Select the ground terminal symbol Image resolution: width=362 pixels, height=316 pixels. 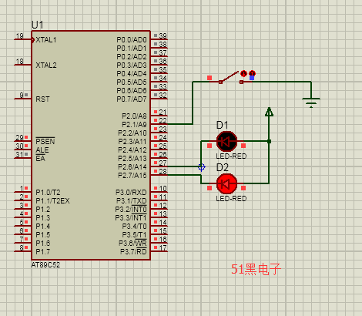[x=311, y=103]
